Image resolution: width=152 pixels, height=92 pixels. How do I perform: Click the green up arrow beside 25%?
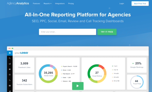coord(133,63)
